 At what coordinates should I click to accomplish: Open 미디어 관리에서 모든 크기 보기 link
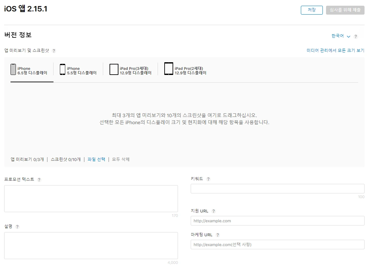[x=335, y=50]
